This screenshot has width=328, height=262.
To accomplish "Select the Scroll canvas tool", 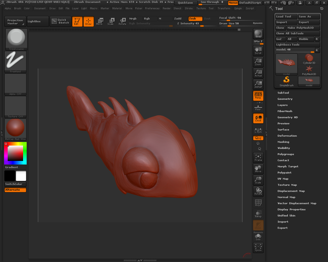I will click(x=258, y=50).
